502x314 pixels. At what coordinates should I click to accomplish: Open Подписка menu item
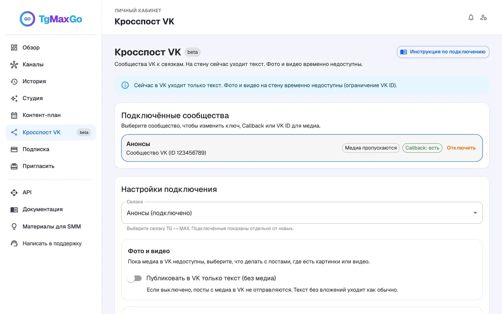51,149
